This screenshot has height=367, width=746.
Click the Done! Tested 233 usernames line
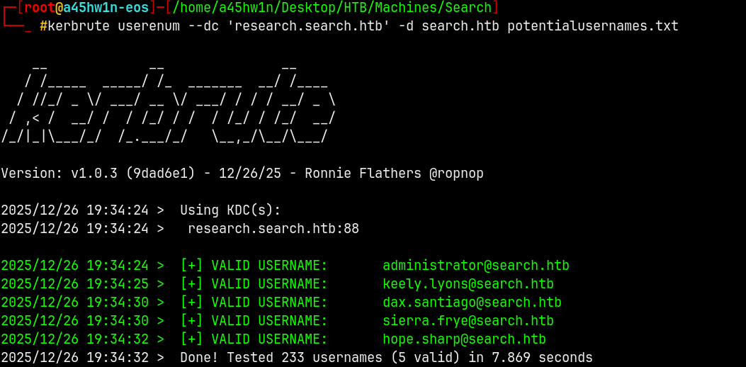386,358
